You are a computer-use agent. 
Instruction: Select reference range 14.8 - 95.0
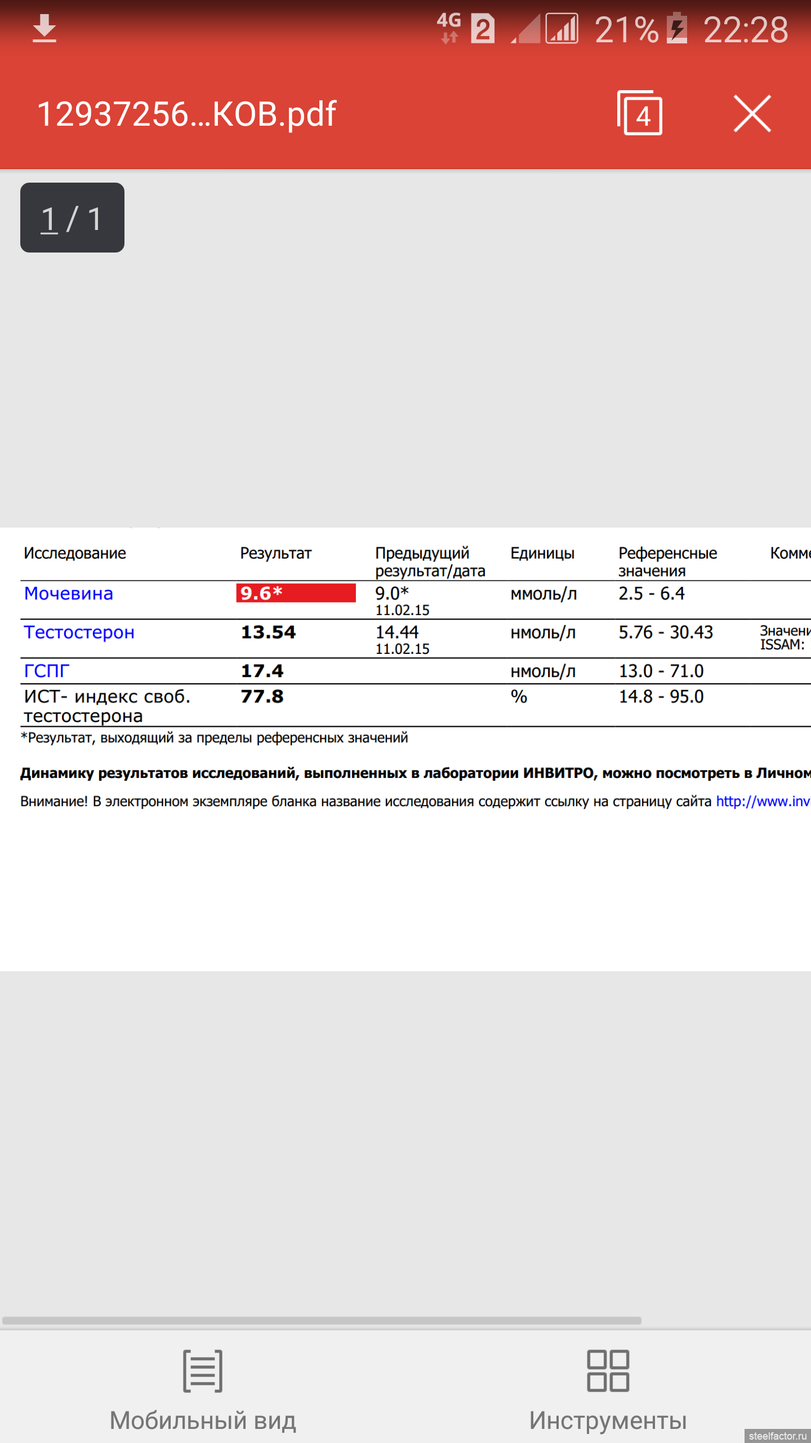pos(661,696)
